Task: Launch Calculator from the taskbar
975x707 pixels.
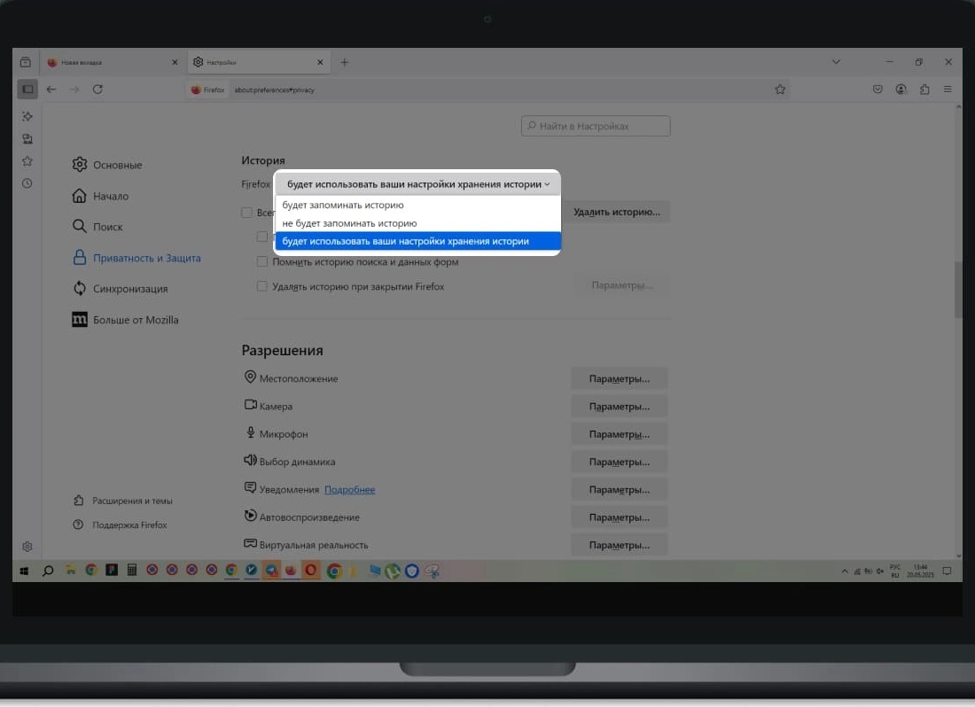Action: (x=132, y=570)
